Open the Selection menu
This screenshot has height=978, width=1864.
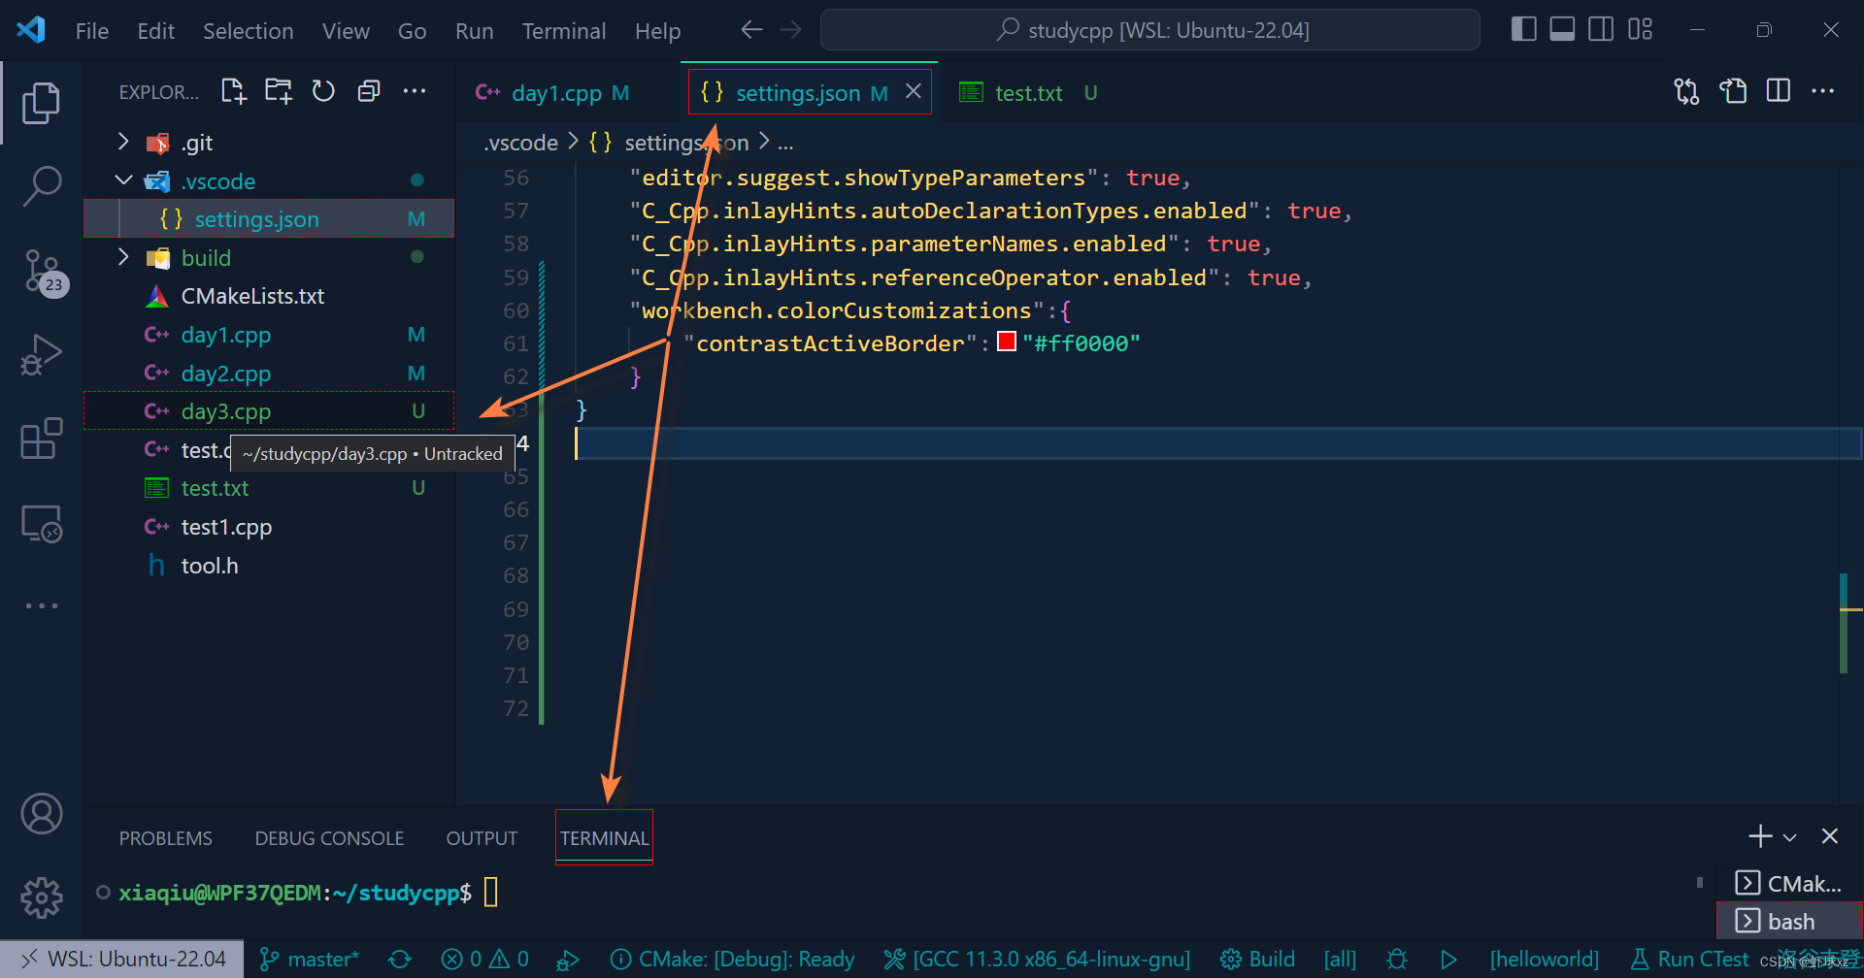click(248, 31)
